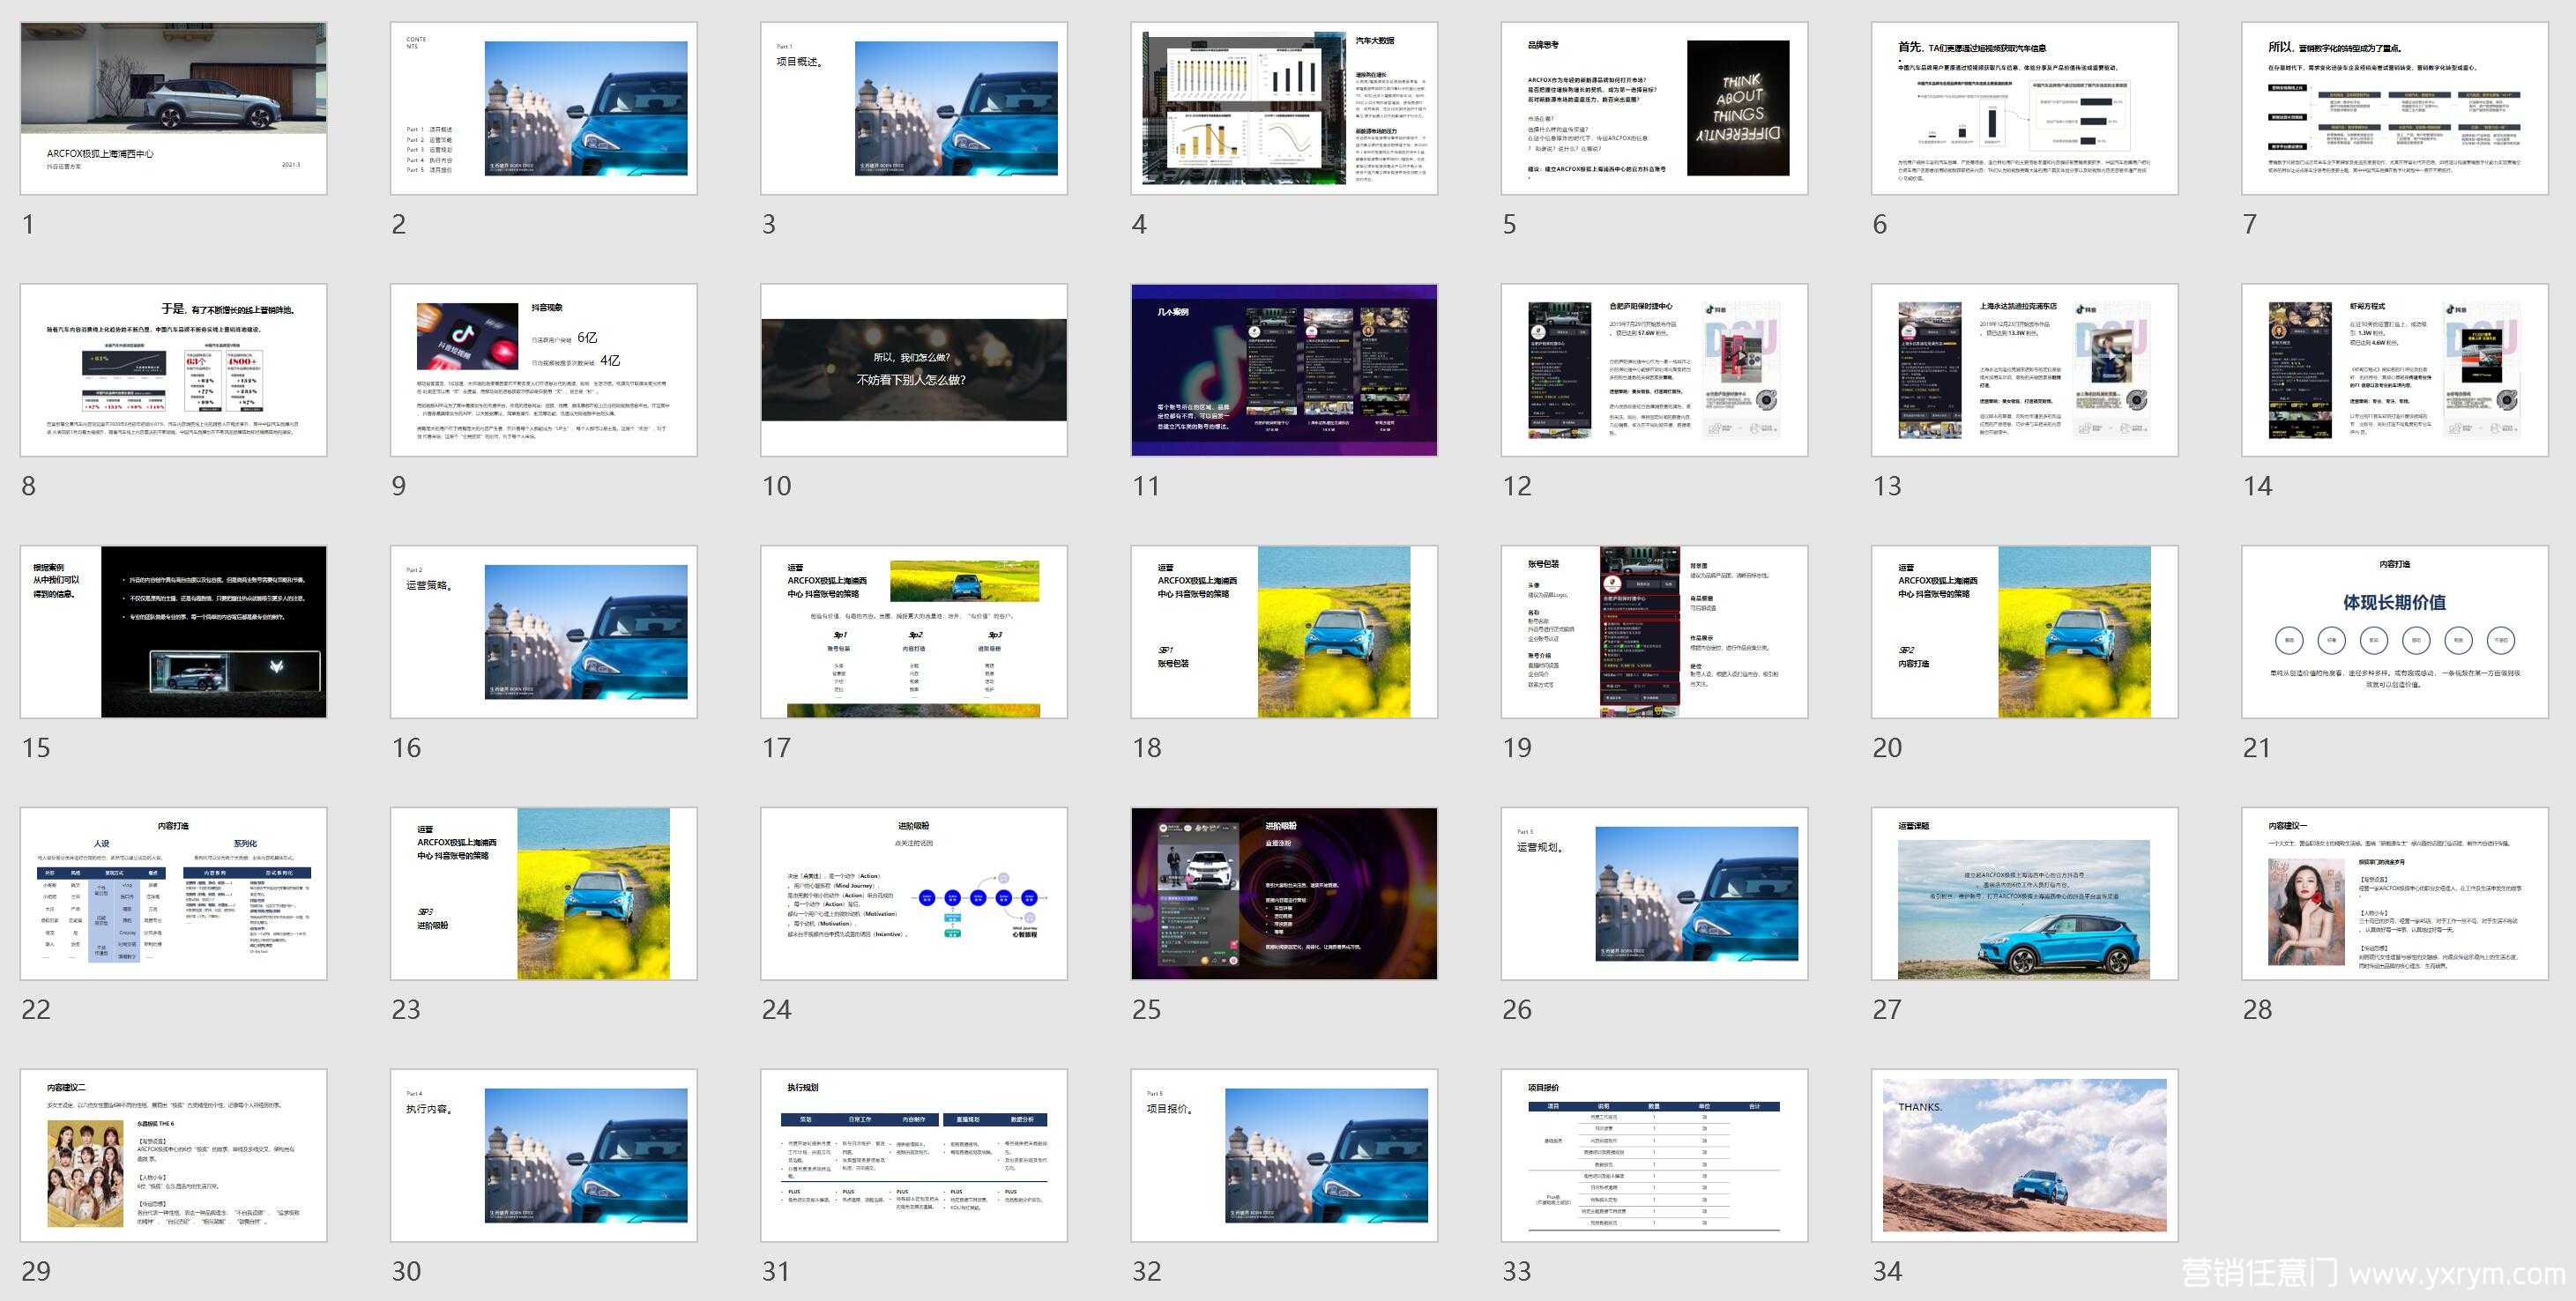Select slide 8 thumbnail

(x=173, y=370)
